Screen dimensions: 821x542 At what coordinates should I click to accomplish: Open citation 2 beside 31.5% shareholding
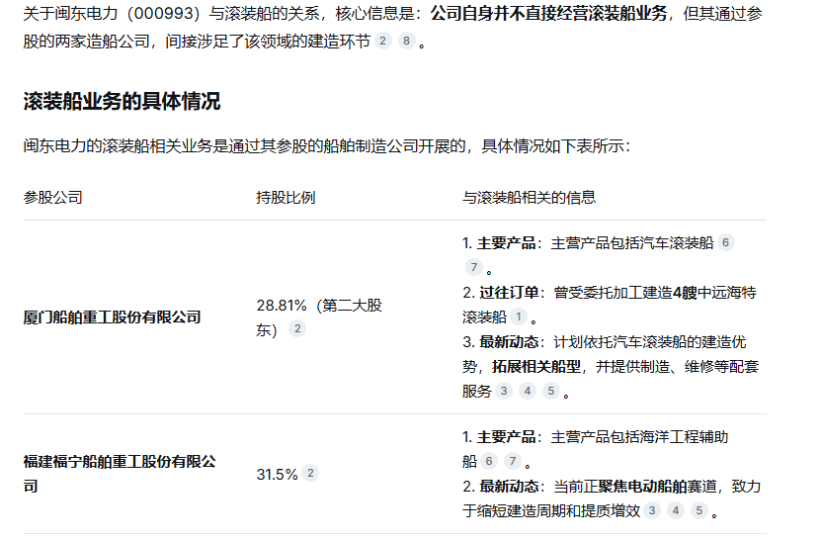(x=310, y=474)
